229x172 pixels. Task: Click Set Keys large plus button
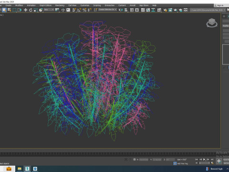pos(219,161)
